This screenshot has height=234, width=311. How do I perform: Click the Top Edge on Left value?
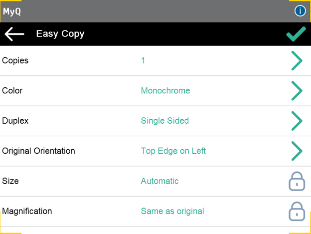173,151
